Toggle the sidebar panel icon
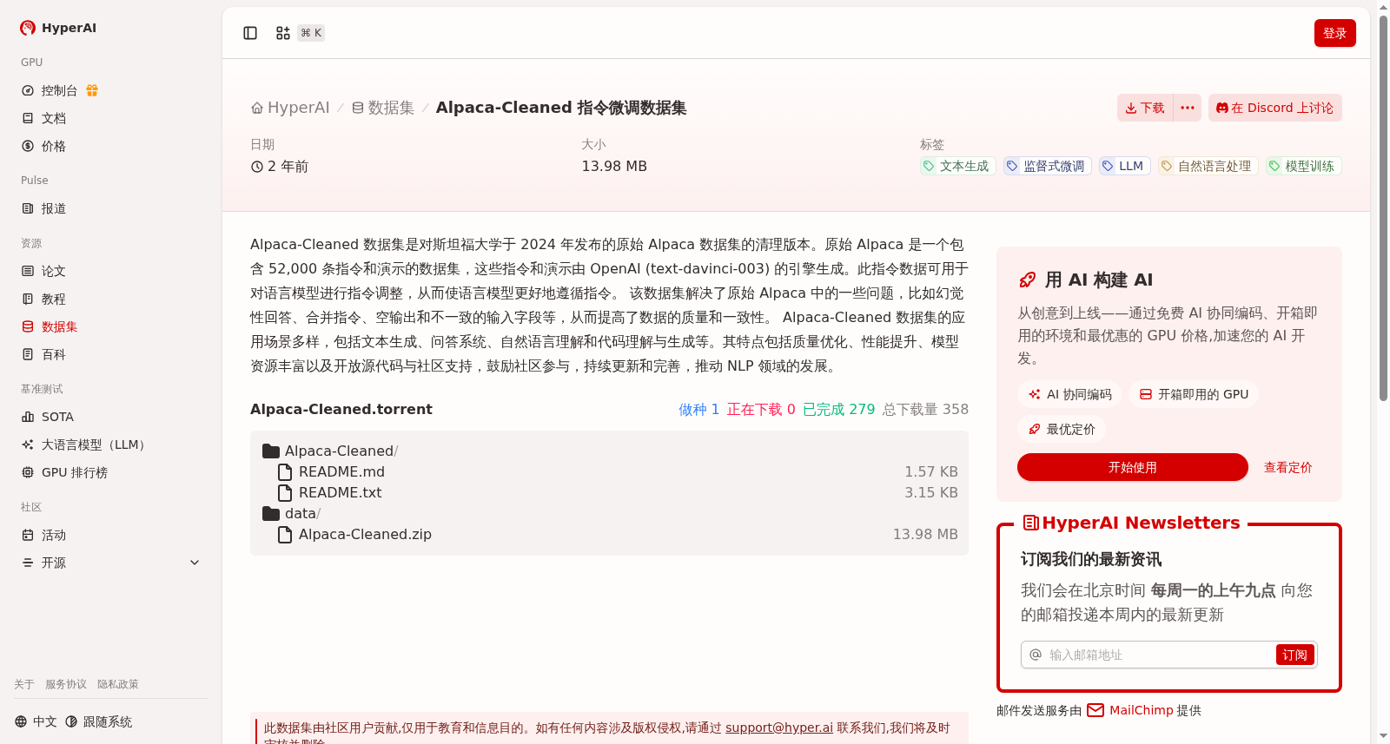Viewport: 1390px width, 744px height. click(250, 33)
